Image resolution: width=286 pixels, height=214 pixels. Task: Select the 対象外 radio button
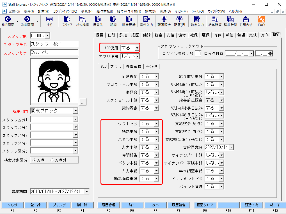pyautogui.click(x=52, y=160)
